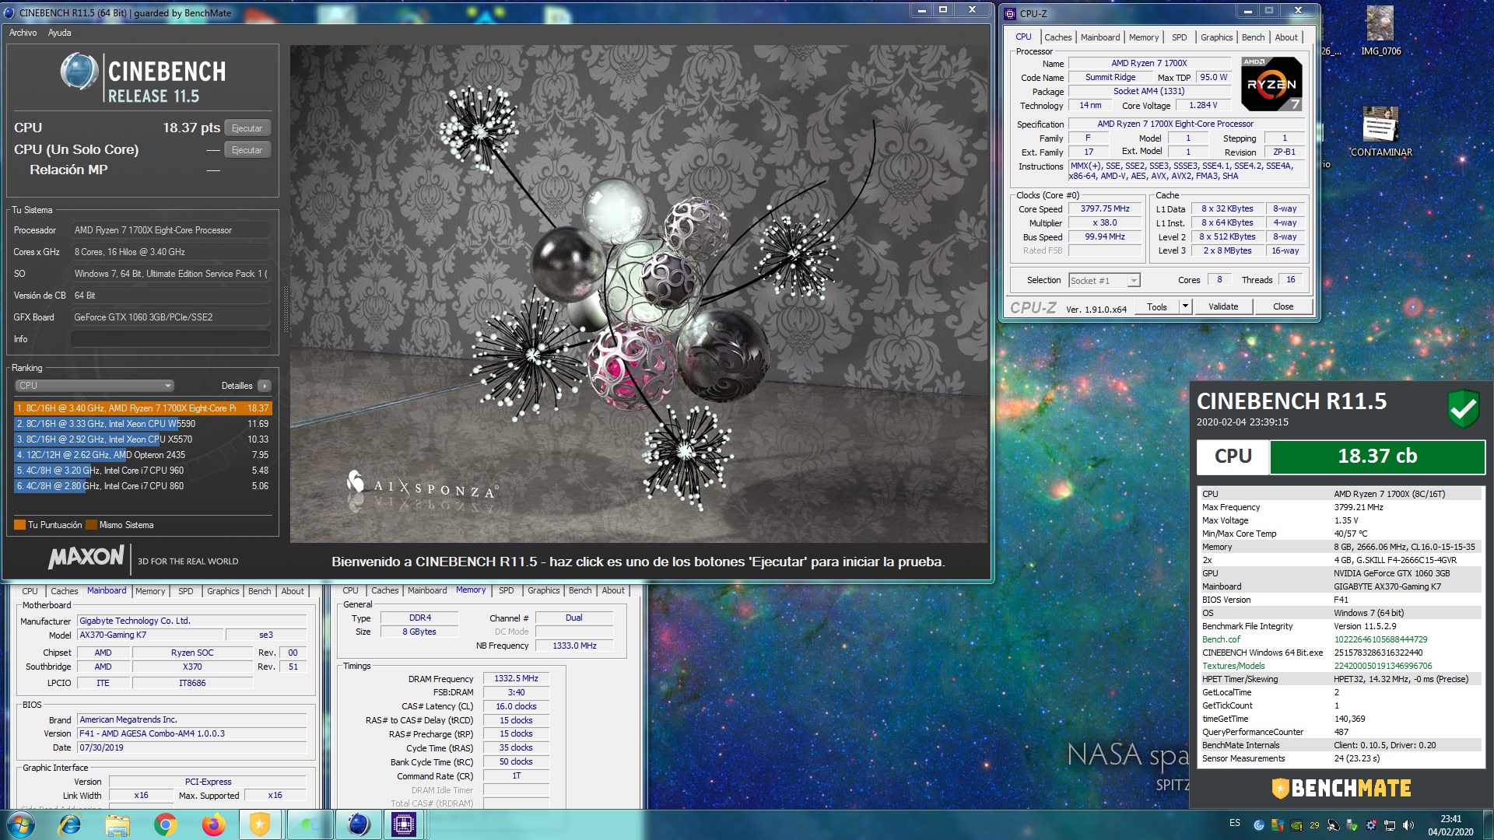Screen dimensions: 1494x840
Task: Click the Tools button in CPU-Z
Action: (x=1157, y=306)
